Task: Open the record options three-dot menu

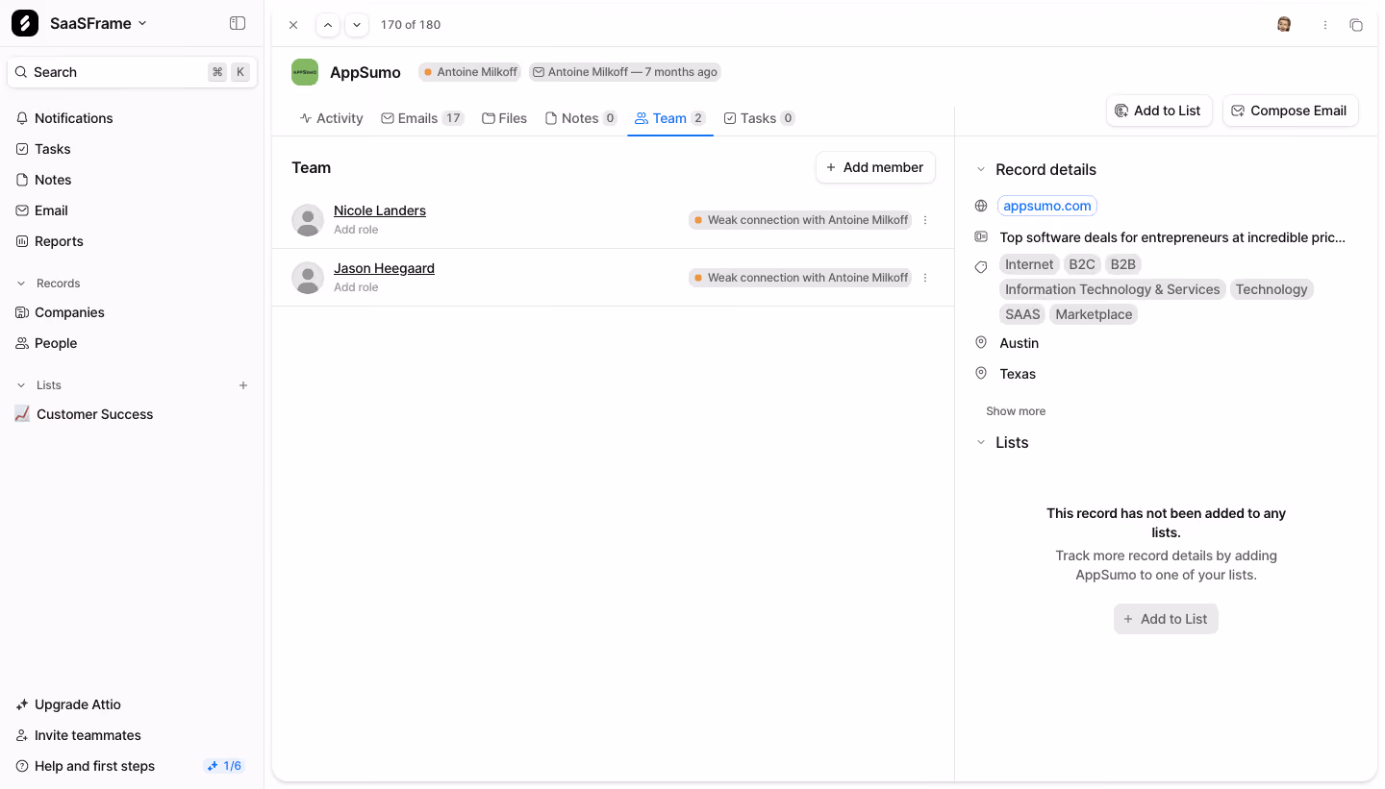Action: pos(1325,25)
